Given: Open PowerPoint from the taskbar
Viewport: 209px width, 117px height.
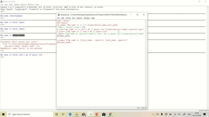Looking at the screenshot, I should pyautogui.click(x=97, y=114).
